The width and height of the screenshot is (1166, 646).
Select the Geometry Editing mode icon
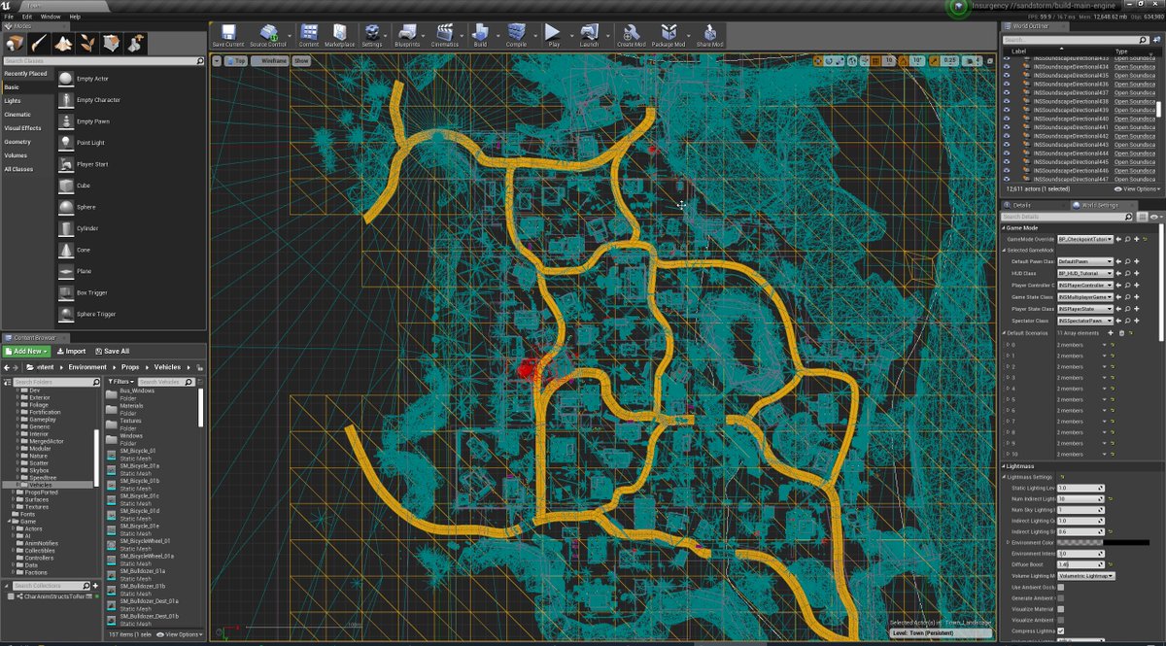[x=111, y=43]
